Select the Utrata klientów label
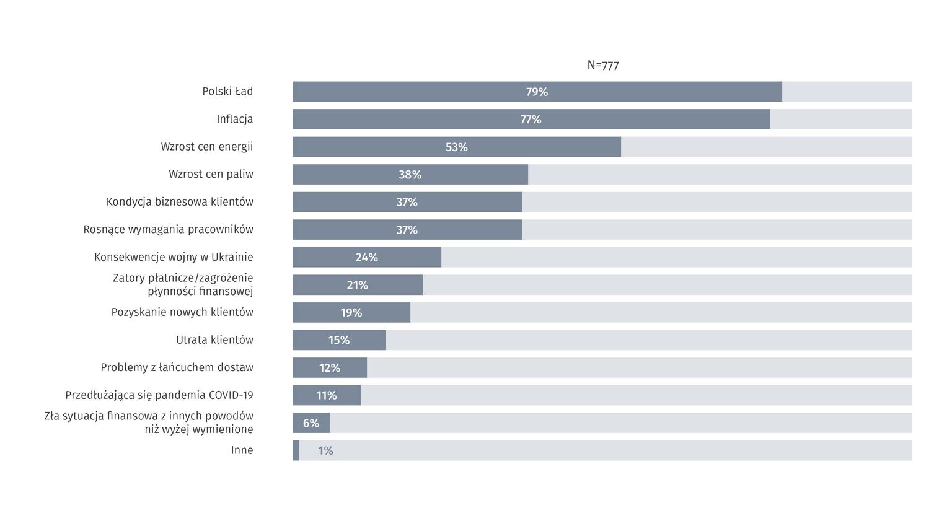 (x=214, y=340)
